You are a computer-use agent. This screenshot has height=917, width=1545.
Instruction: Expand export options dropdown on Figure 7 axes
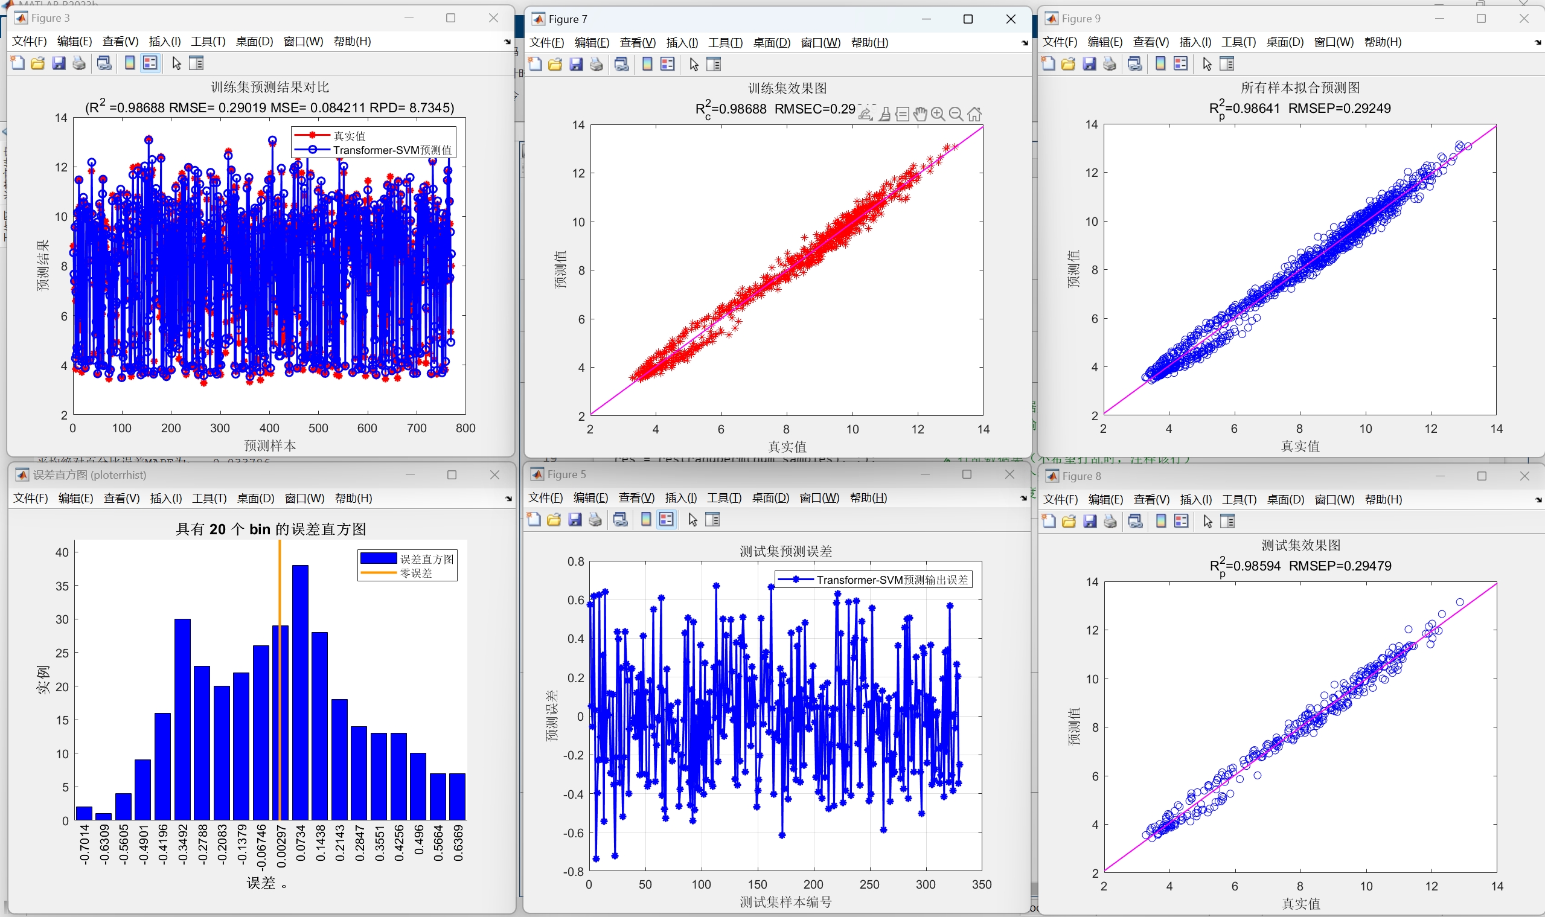pyautogui.click(x=866, y=114)
